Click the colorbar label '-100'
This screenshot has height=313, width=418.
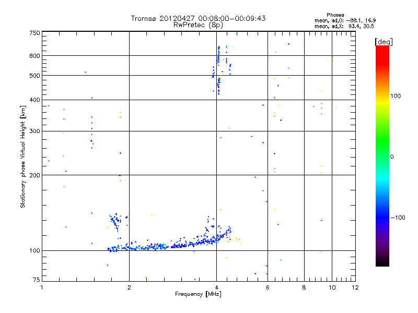398,218
